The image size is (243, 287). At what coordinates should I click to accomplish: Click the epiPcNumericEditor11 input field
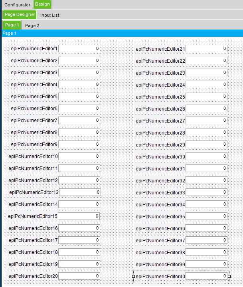point(79,168)
